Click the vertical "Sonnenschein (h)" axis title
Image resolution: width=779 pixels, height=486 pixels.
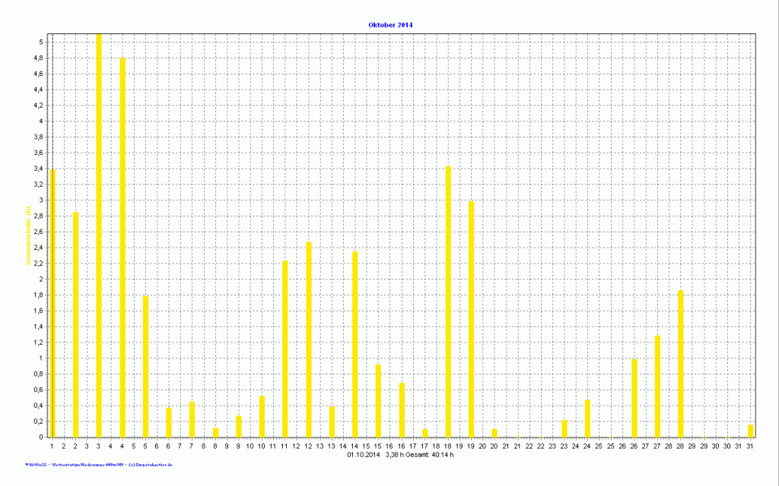click(27, 238)
